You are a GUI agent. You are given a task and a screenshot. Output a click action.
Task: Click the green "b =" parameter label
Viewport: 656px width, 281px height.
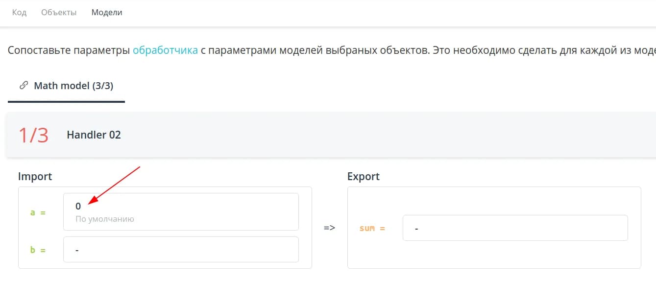tap(38, 250)
